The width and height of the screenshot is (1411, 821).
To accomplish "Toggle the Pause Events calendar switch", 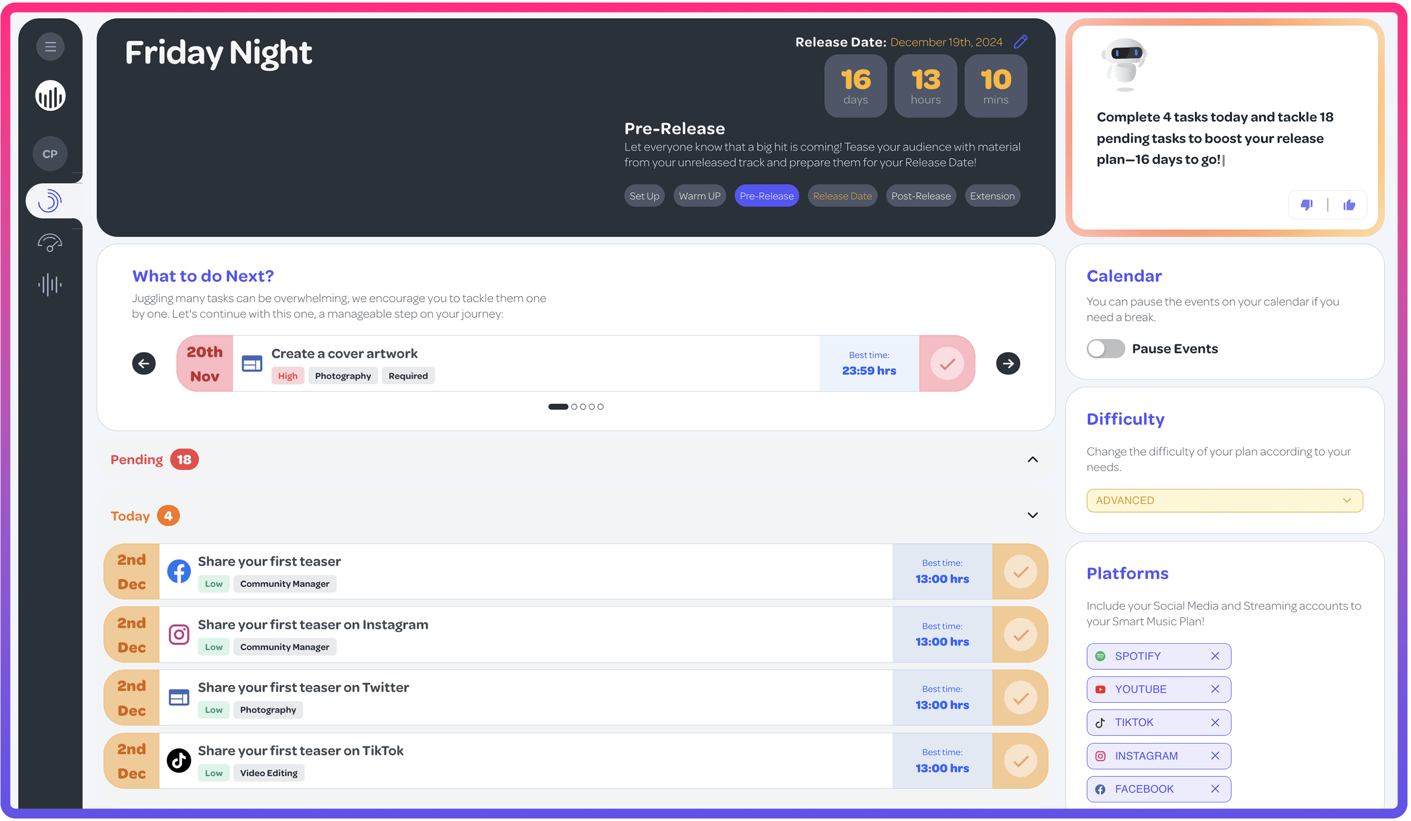I will click(1104, 348).
